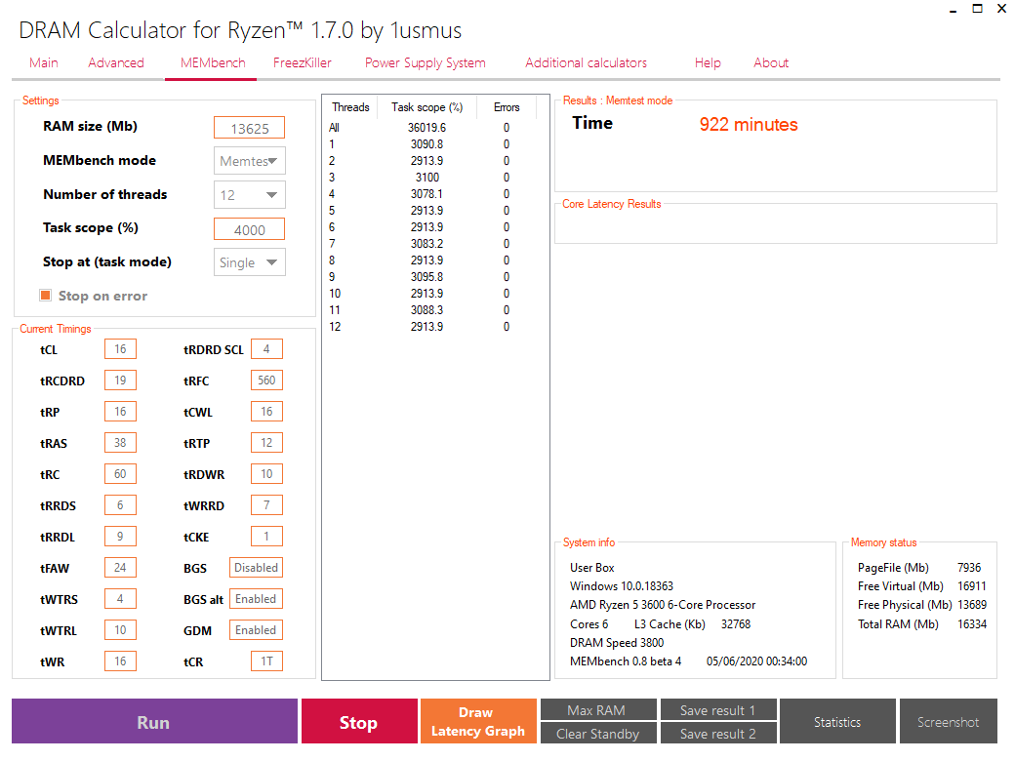
Task: Click the Task scope (%) column header
Action: 426,106
